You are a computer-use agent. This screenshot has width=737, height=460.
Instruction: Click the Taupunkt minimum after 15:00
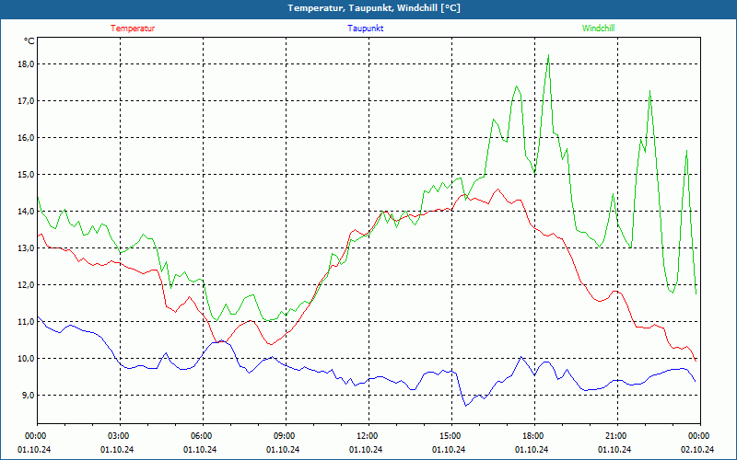[x=466, y=405]
